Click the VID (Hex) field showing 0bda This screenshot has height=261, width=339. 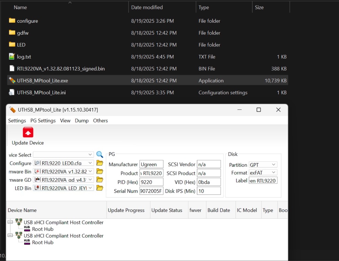click(x=209, y=182)
